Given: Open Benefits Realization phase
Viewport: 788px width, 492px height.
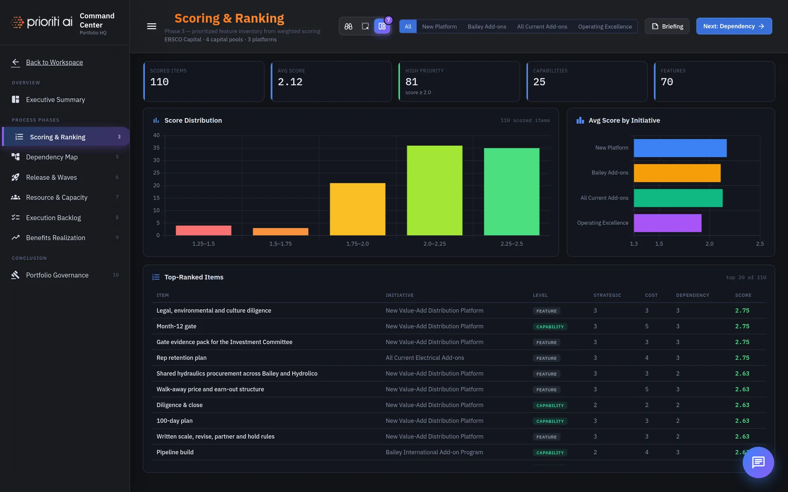Looking at the screenshot, I should click(65, 237).
